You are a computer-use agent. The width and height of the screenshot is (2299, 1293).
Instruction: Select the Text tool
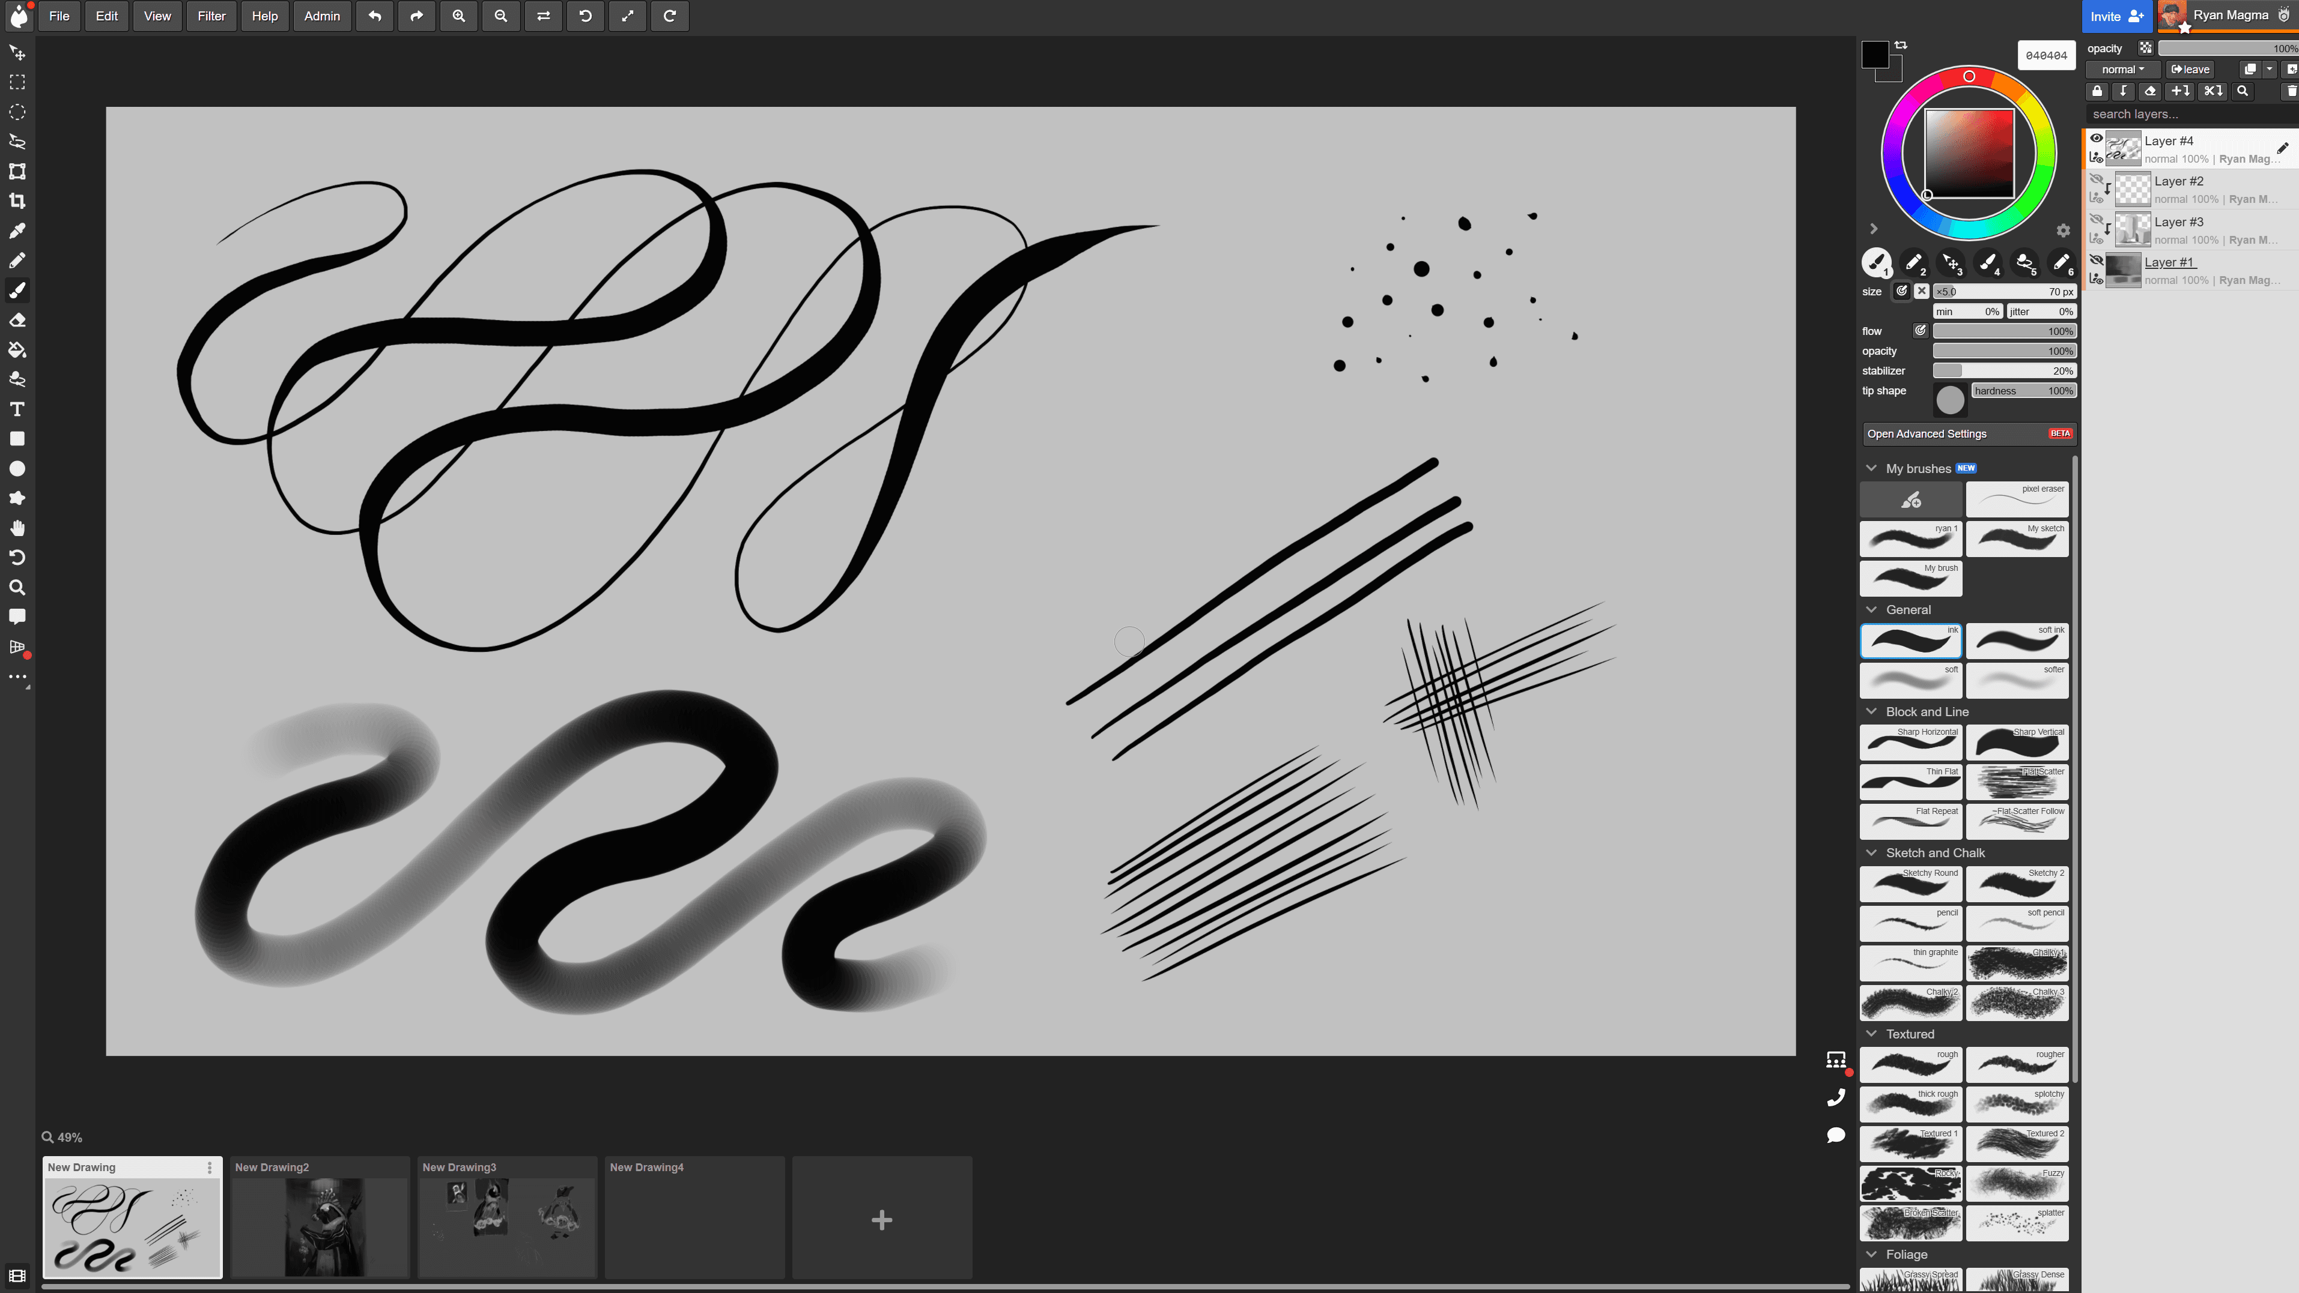(x=17, y=409)
